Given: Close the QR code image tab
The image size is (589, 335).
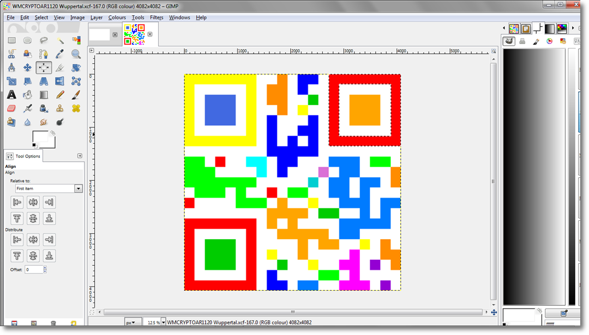Looking at the screenshot, I should (150, 34).
